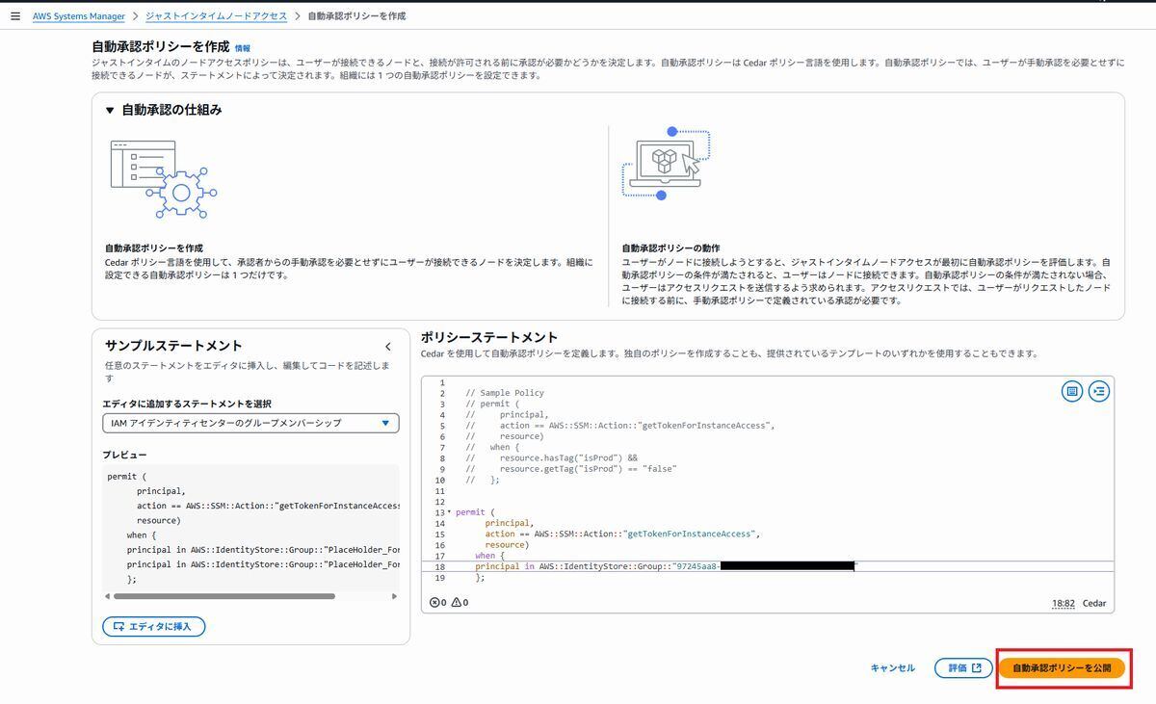Screen dimensions: 1156x704
Task: Click the preview scroll right arrow
Action: click(394, 596)
